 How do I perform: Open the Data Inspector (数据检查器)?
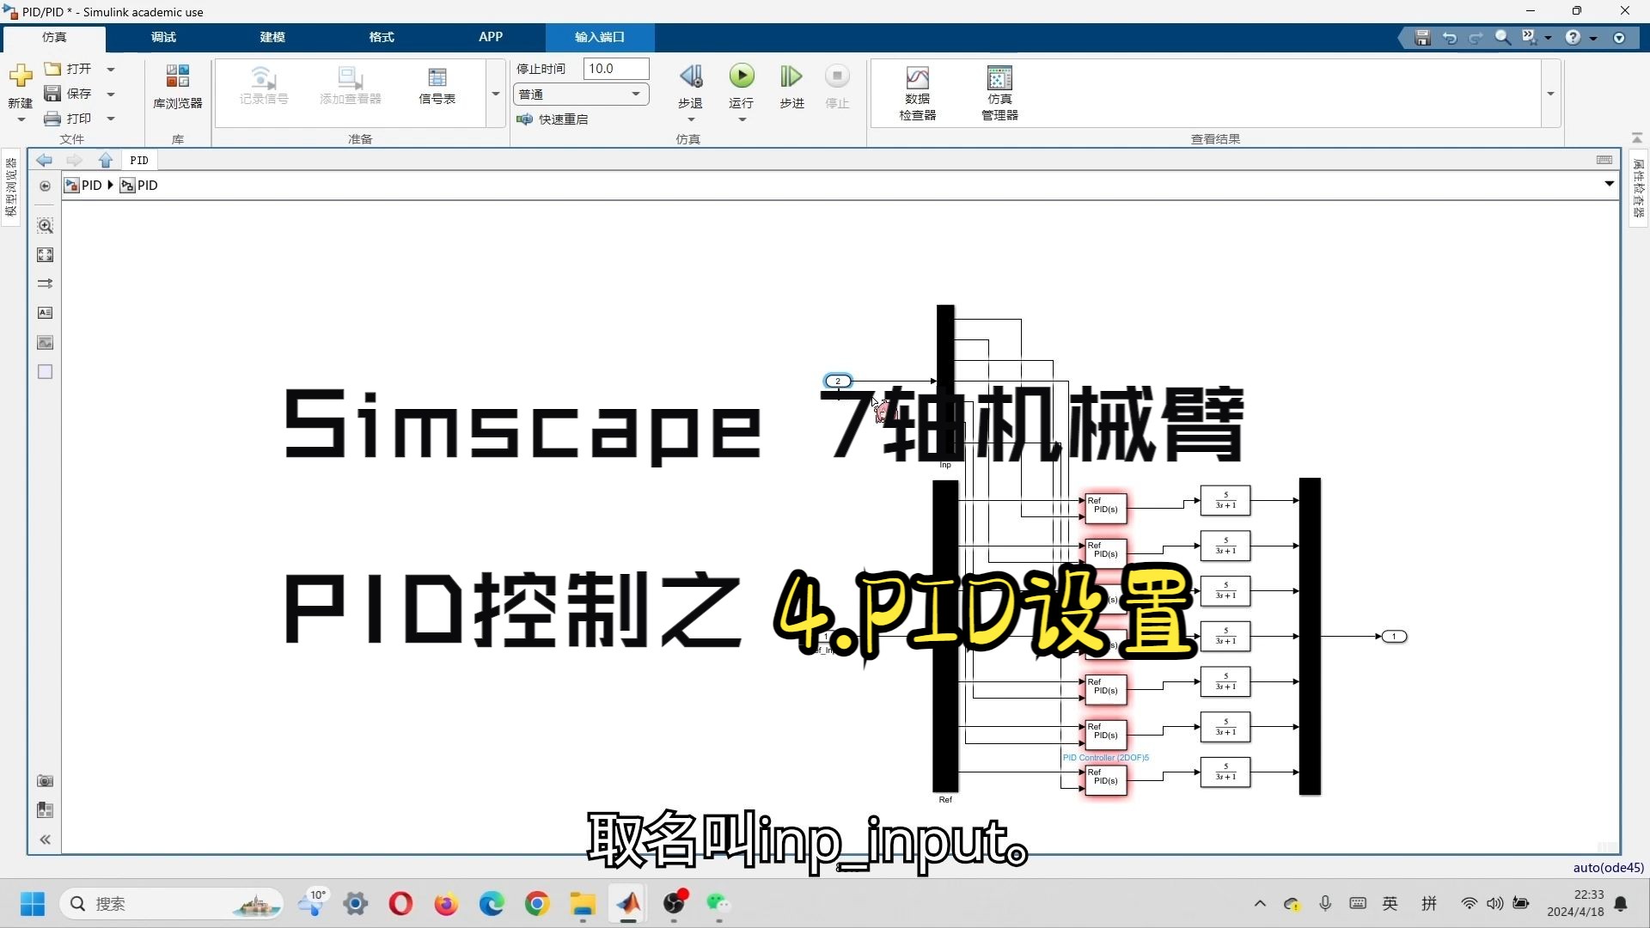click(916, 90)
